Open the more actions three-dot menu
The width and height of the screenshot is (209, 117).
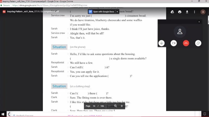pyautogui.click(x=194, y=12)
